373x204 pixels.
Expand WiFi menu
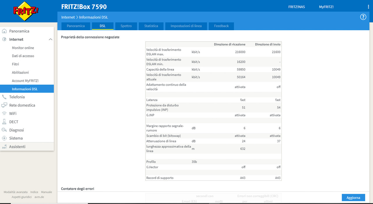pyautogui.click(x=13, y=113)
